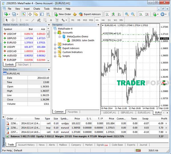Set timeframe to D1
171x154 pixels.
(109, 20)
